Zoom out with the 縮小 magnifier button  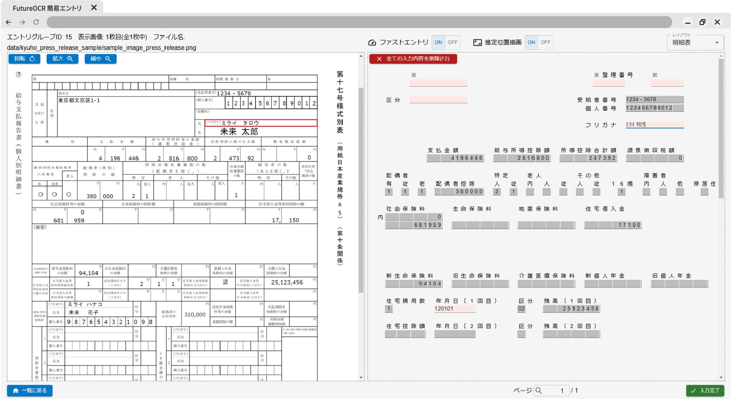click(100, 58)
